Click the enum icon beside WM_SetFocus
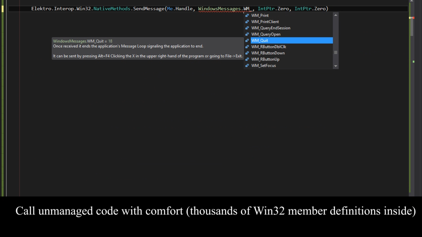This screenshot has width=422, height=237. pyautogui.click(x=247, y=65)
